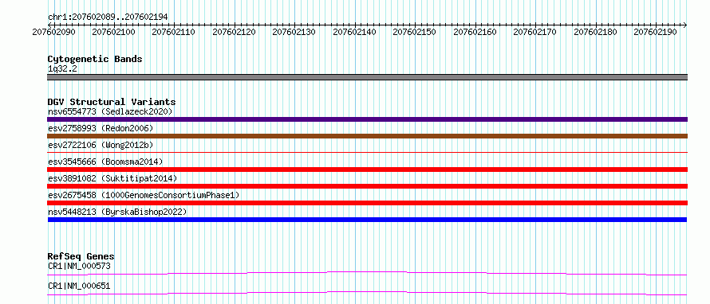Click the RefSeq Genes track title
The width and height of the screenshot is (710, 304).
click(x=81, y=256)
